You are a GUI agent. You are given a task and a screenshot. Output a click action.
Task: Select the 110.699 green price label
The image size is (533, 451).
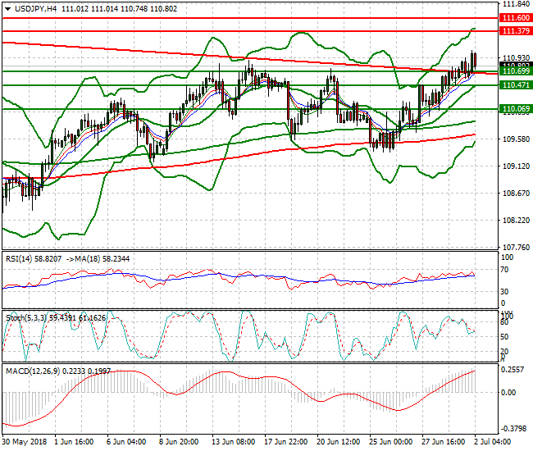pyautogui.click(x=516, y=71)
